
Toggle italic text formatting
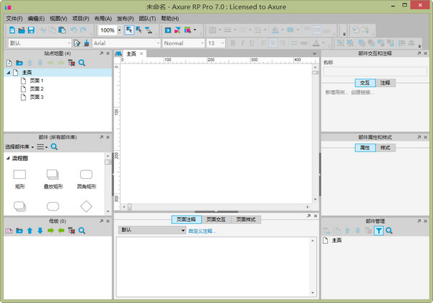pyautogui.click(x=242, y=43)
